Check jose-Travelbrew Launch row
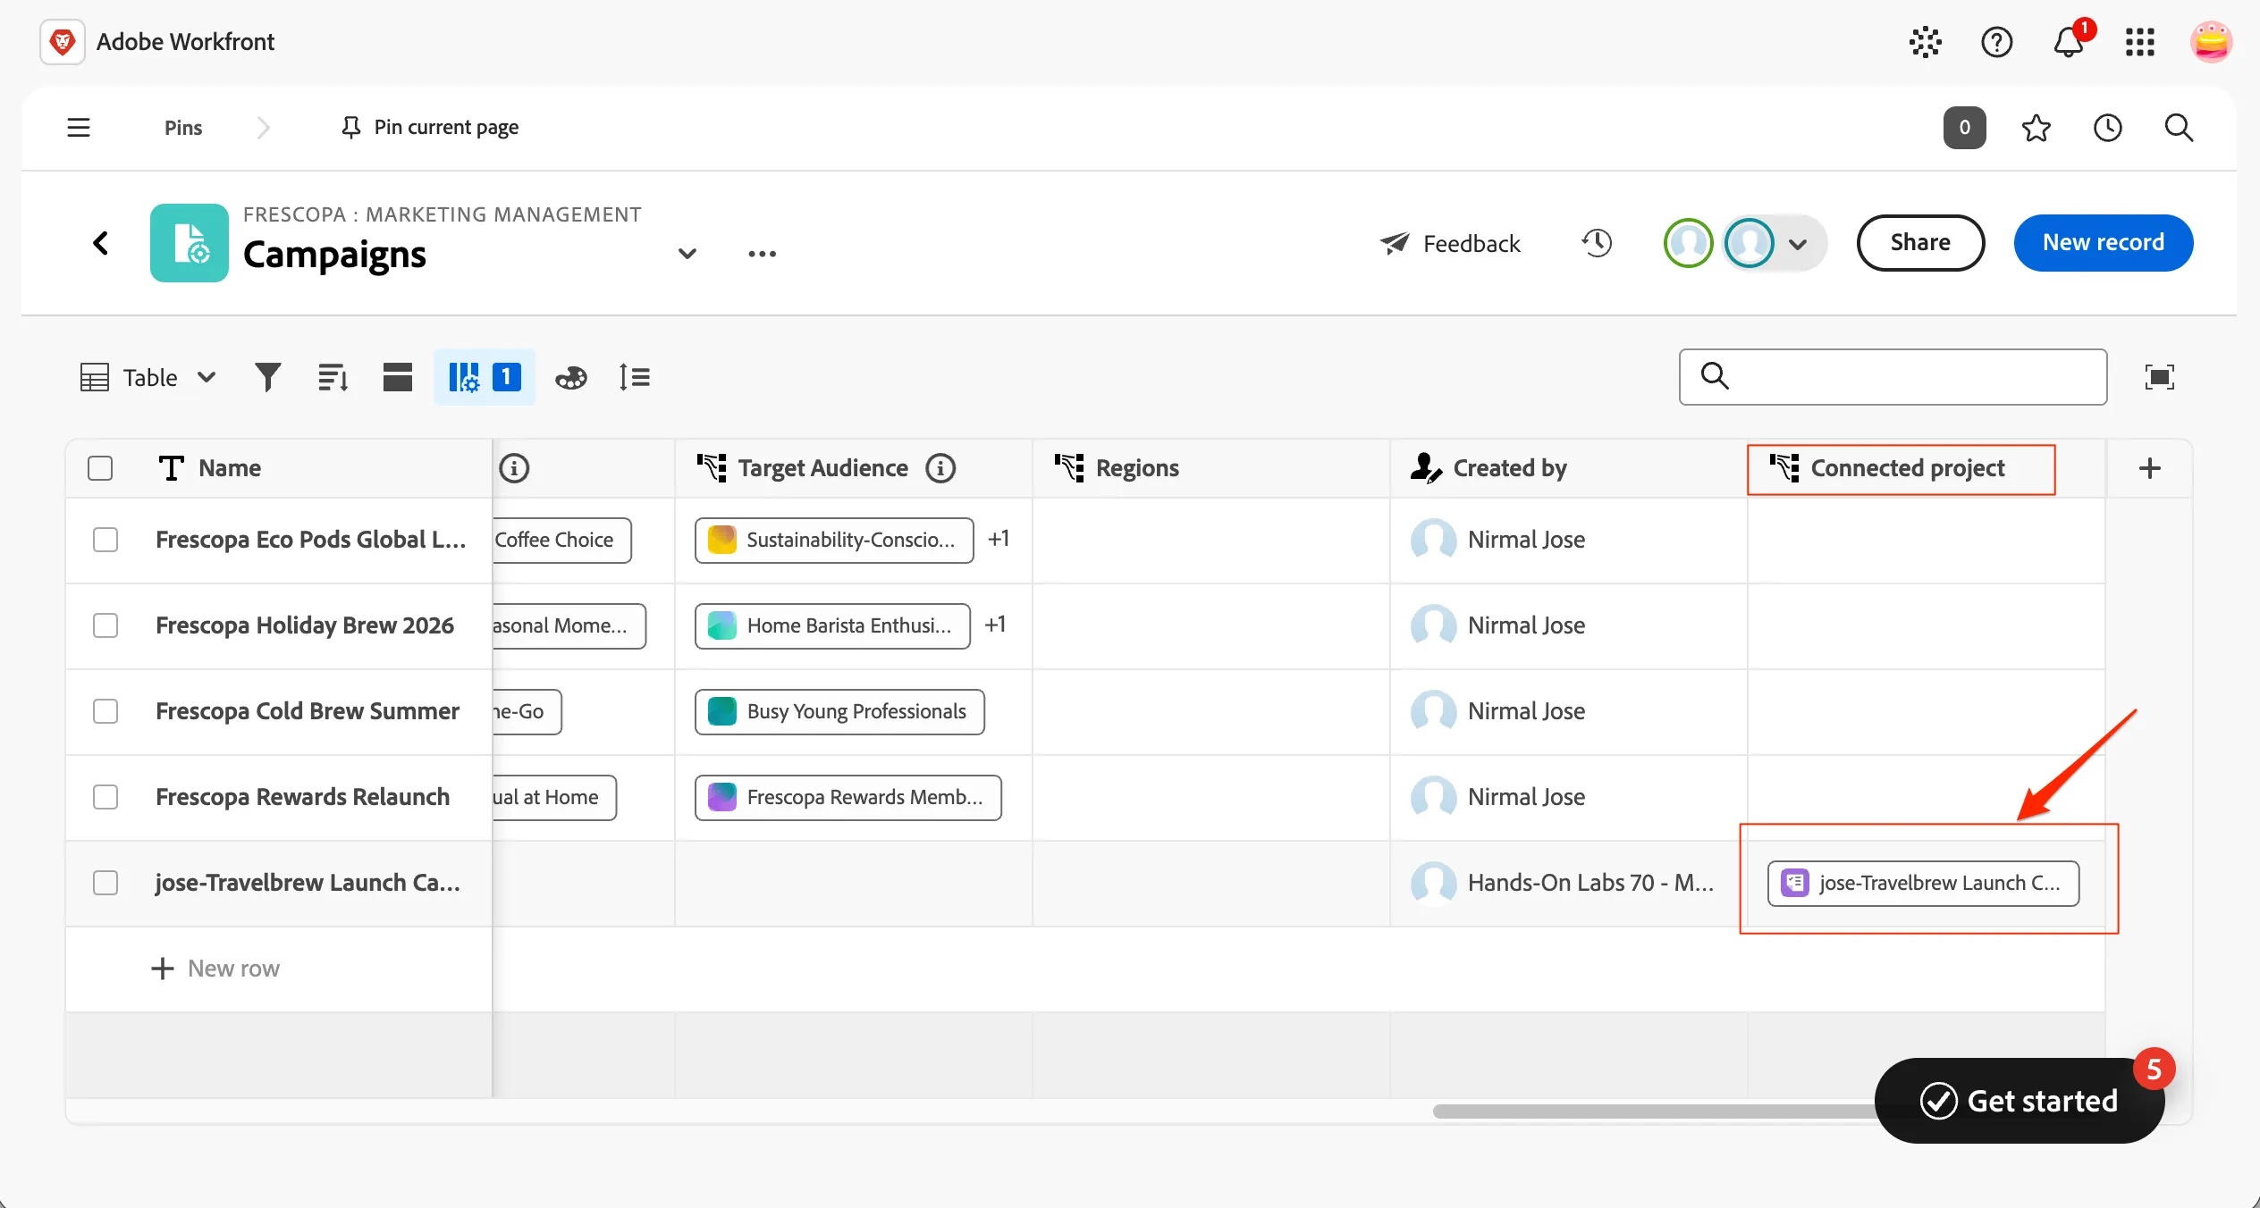Image resolution: width=2260 pixels, height=1208 pixels. point(105,883)
